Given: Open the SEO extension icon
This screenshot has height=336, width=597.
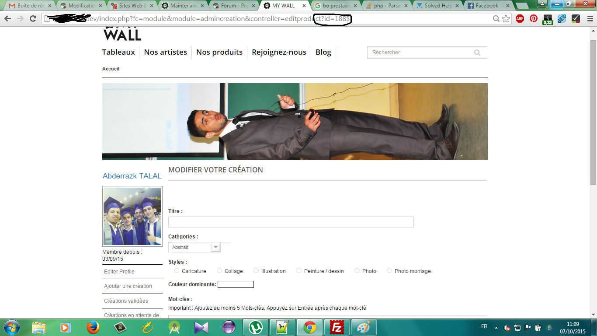Looking at the screenshot, I should coord(562,19).
